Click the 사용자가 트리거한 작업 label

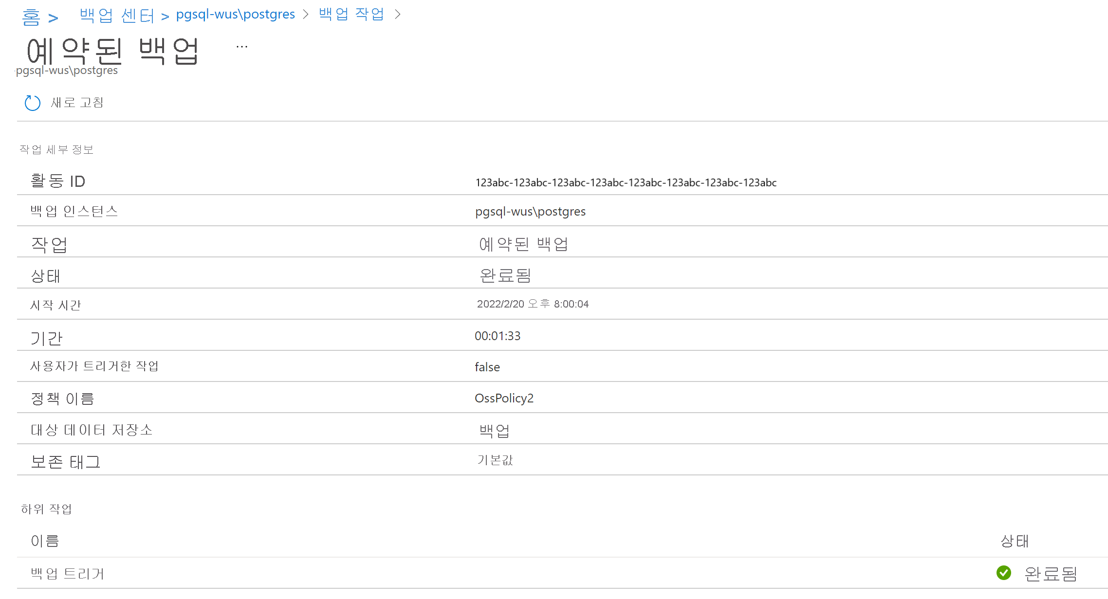pos(94,366)
